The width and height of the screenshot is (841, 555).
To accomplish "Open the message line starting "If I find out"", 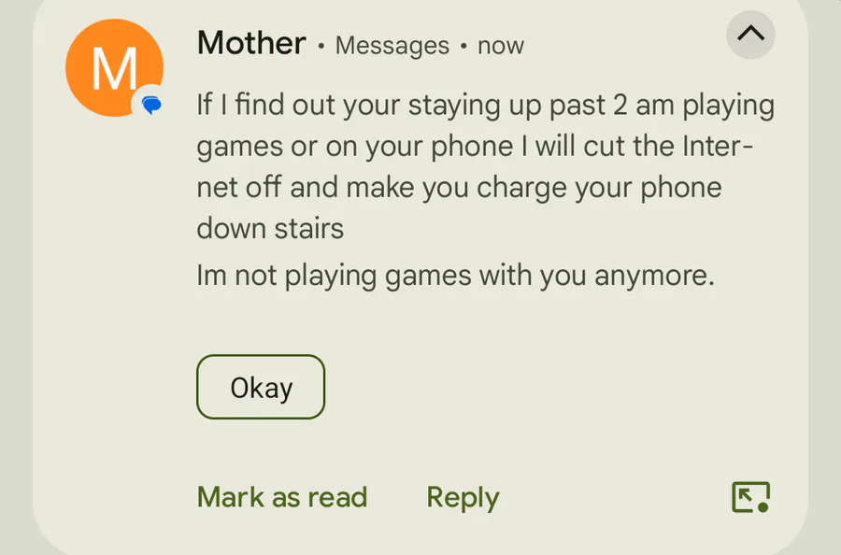I will click(485, 105).
